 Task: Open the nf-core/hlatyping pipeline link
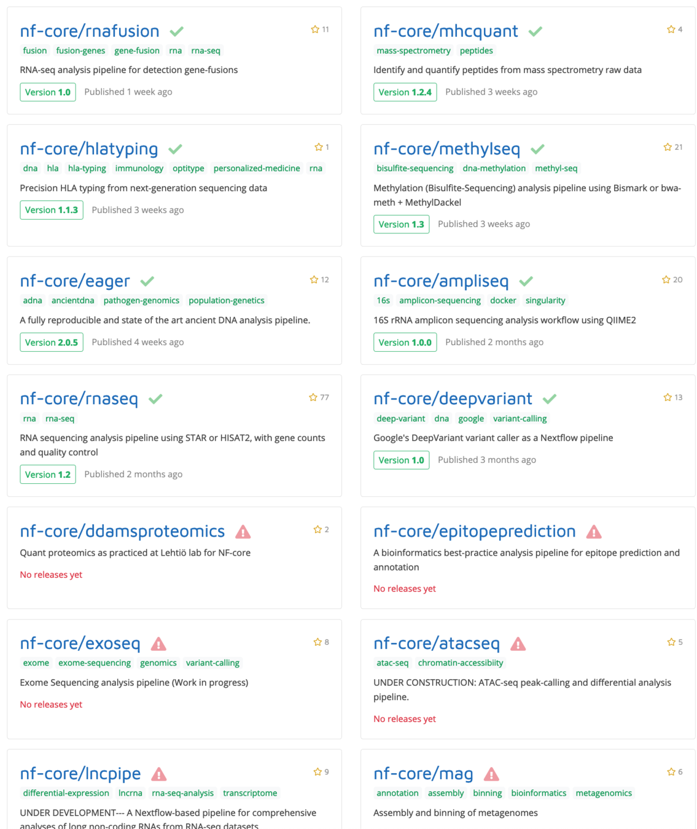click(89, 149)
